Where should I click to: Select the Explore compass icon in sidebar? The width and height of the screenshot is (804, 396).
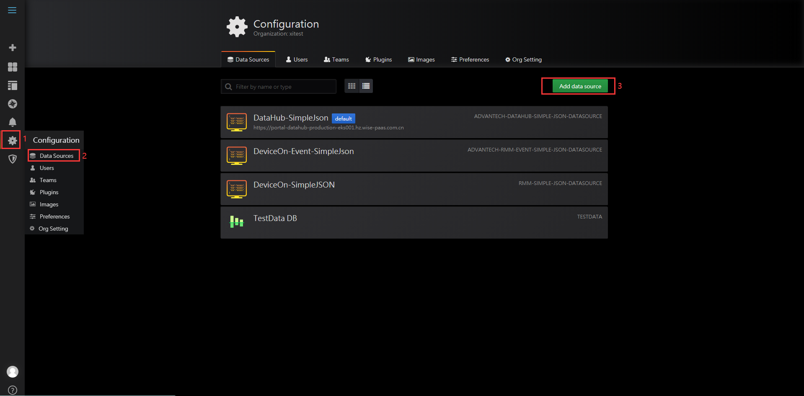pos(12,104)
